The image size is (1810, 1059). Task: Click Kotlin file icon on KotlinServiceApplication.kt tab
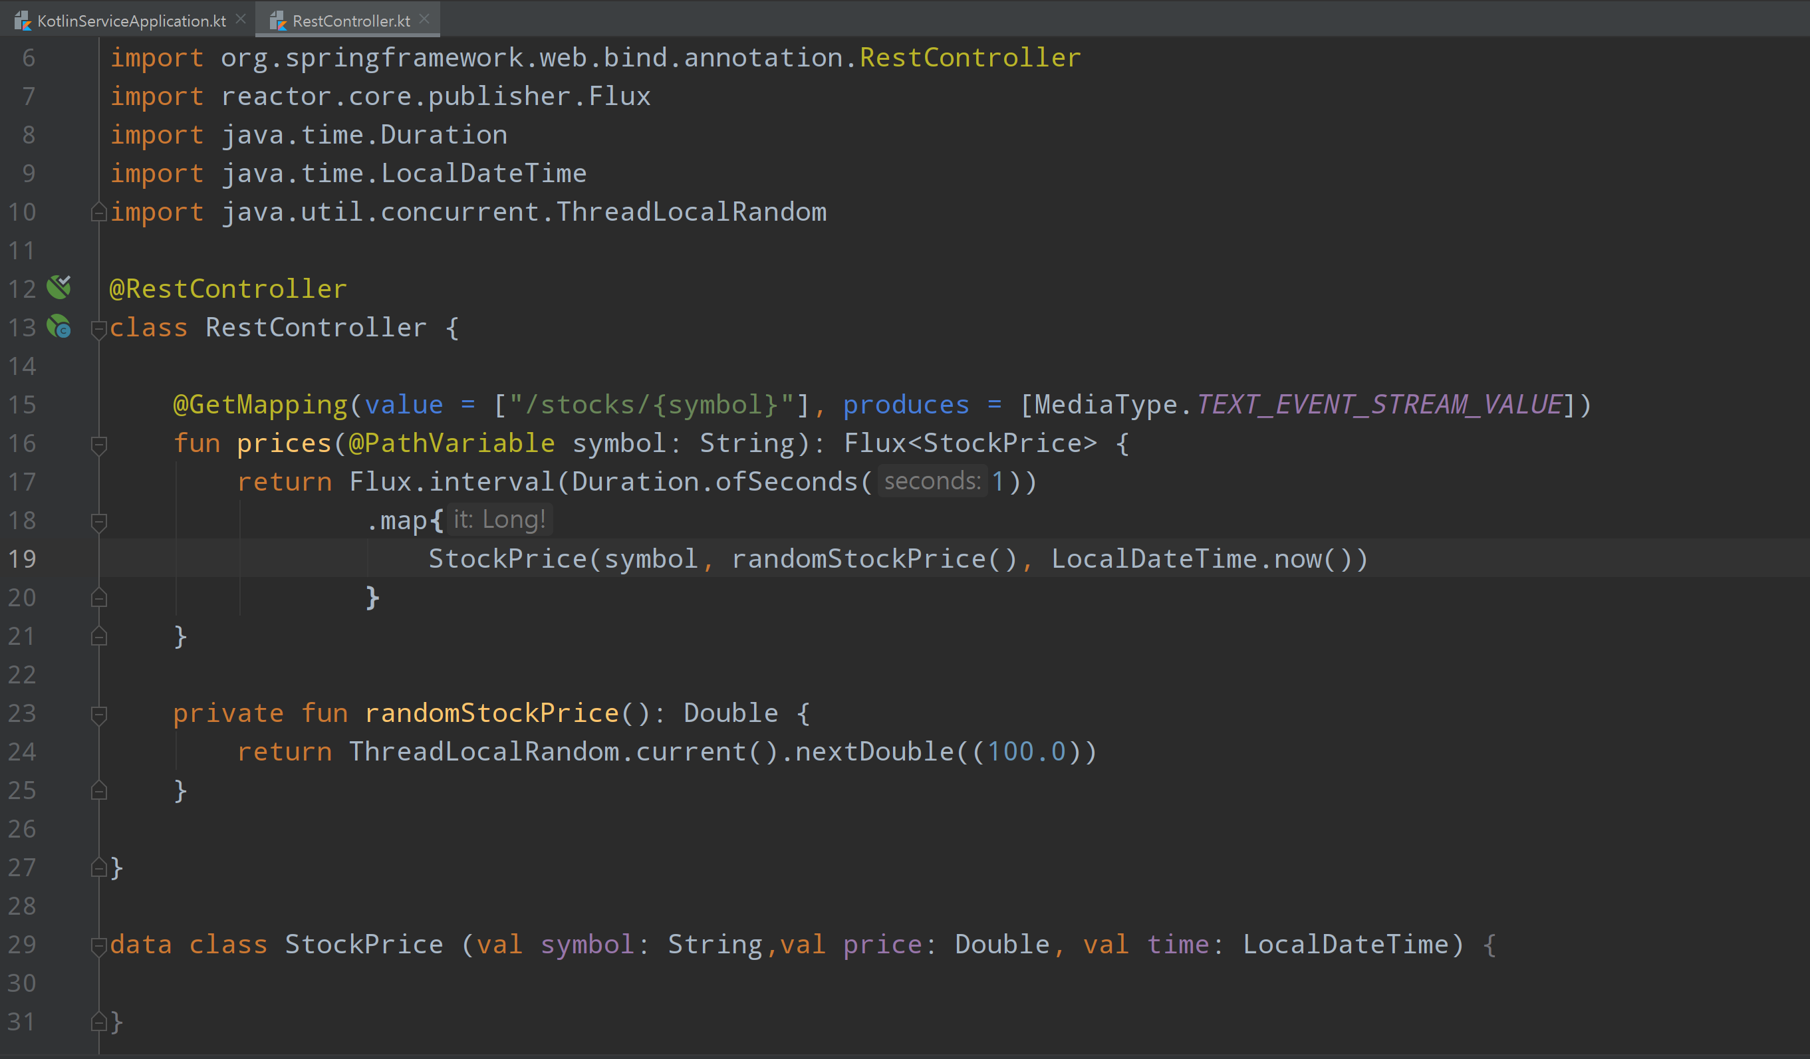click(x=23, y=21)
